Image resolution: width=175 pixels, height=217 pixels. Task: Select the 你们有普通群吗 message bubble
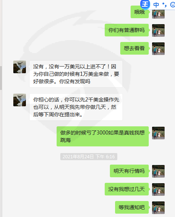127,30
